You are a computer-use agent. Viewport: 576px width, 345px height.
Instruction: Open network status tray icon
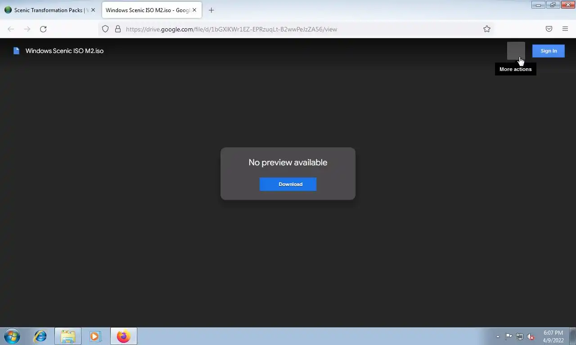(x=520, y=336)
